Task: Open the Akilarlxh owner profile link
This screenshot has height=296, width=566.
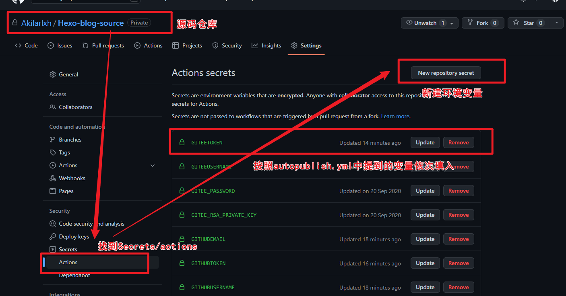Action: tap(36, 23)
